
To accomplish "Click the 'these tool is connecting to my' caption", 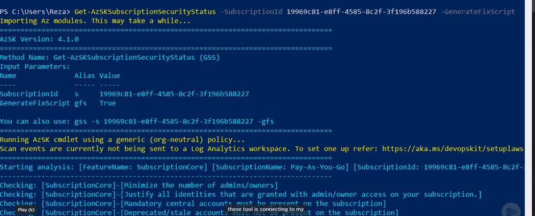I will [266, 209].
